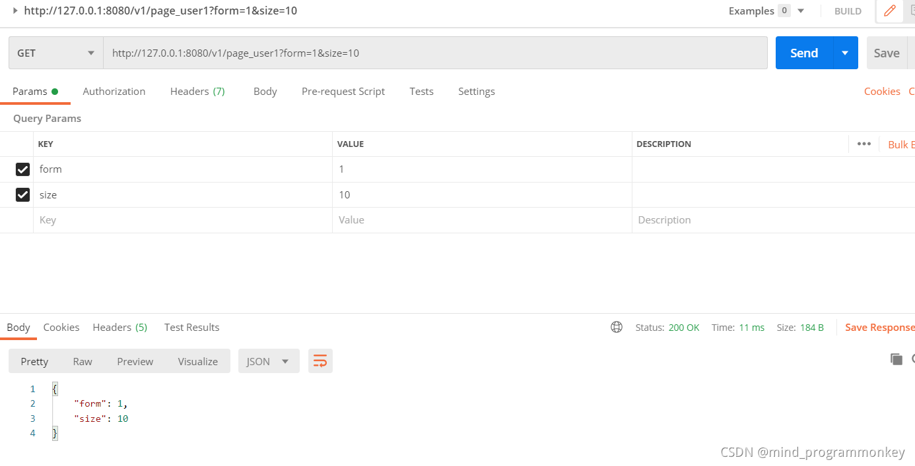The width and height of the screenshot is (915, 466).
Task: Switch to the Params tab
Action: [35, 92]
